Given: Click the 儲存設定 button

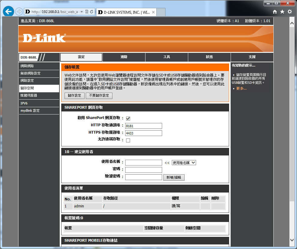Looking at the screenshot, I should (x=75, y=96).
